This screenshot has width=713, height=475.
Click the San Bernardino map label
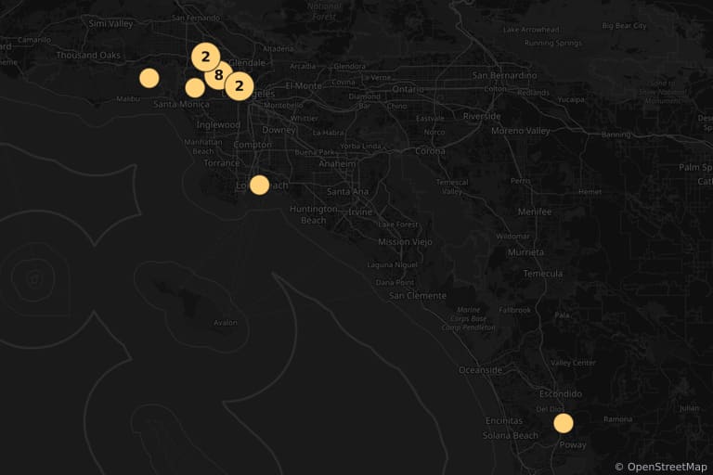(504, 75)
